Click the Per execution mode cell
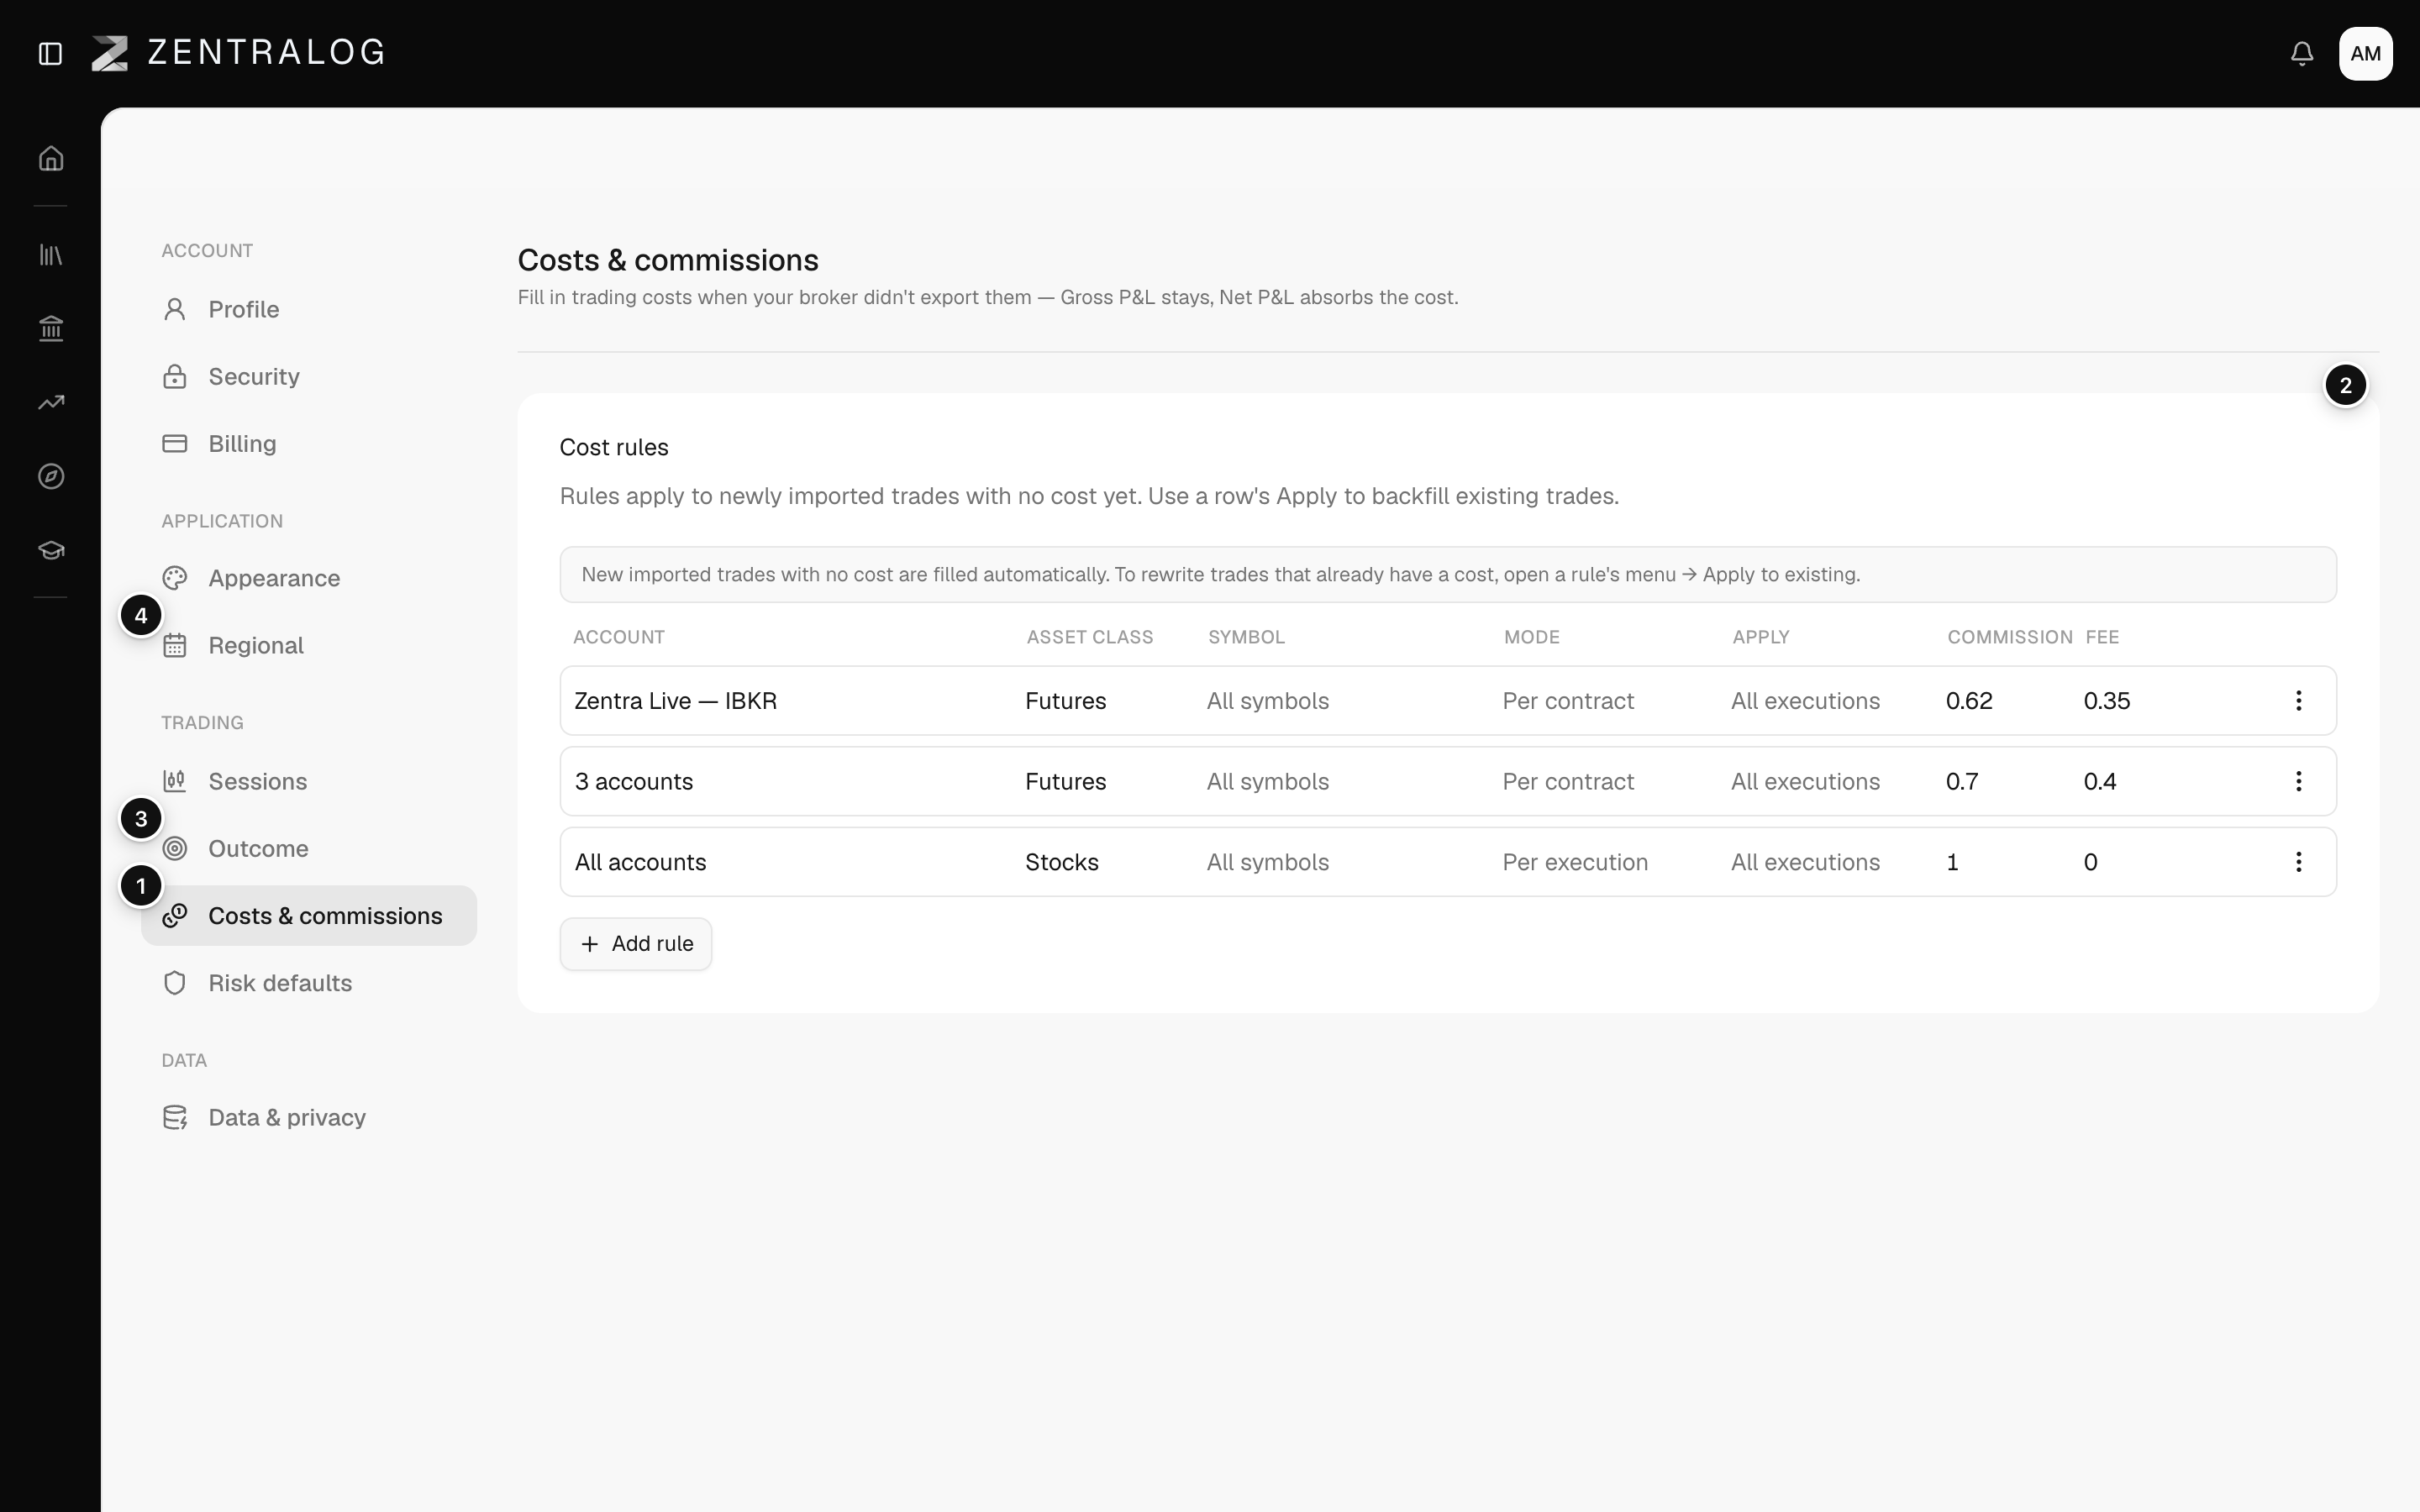Screen dimensions: 2420x1512 pos(1575,862)
